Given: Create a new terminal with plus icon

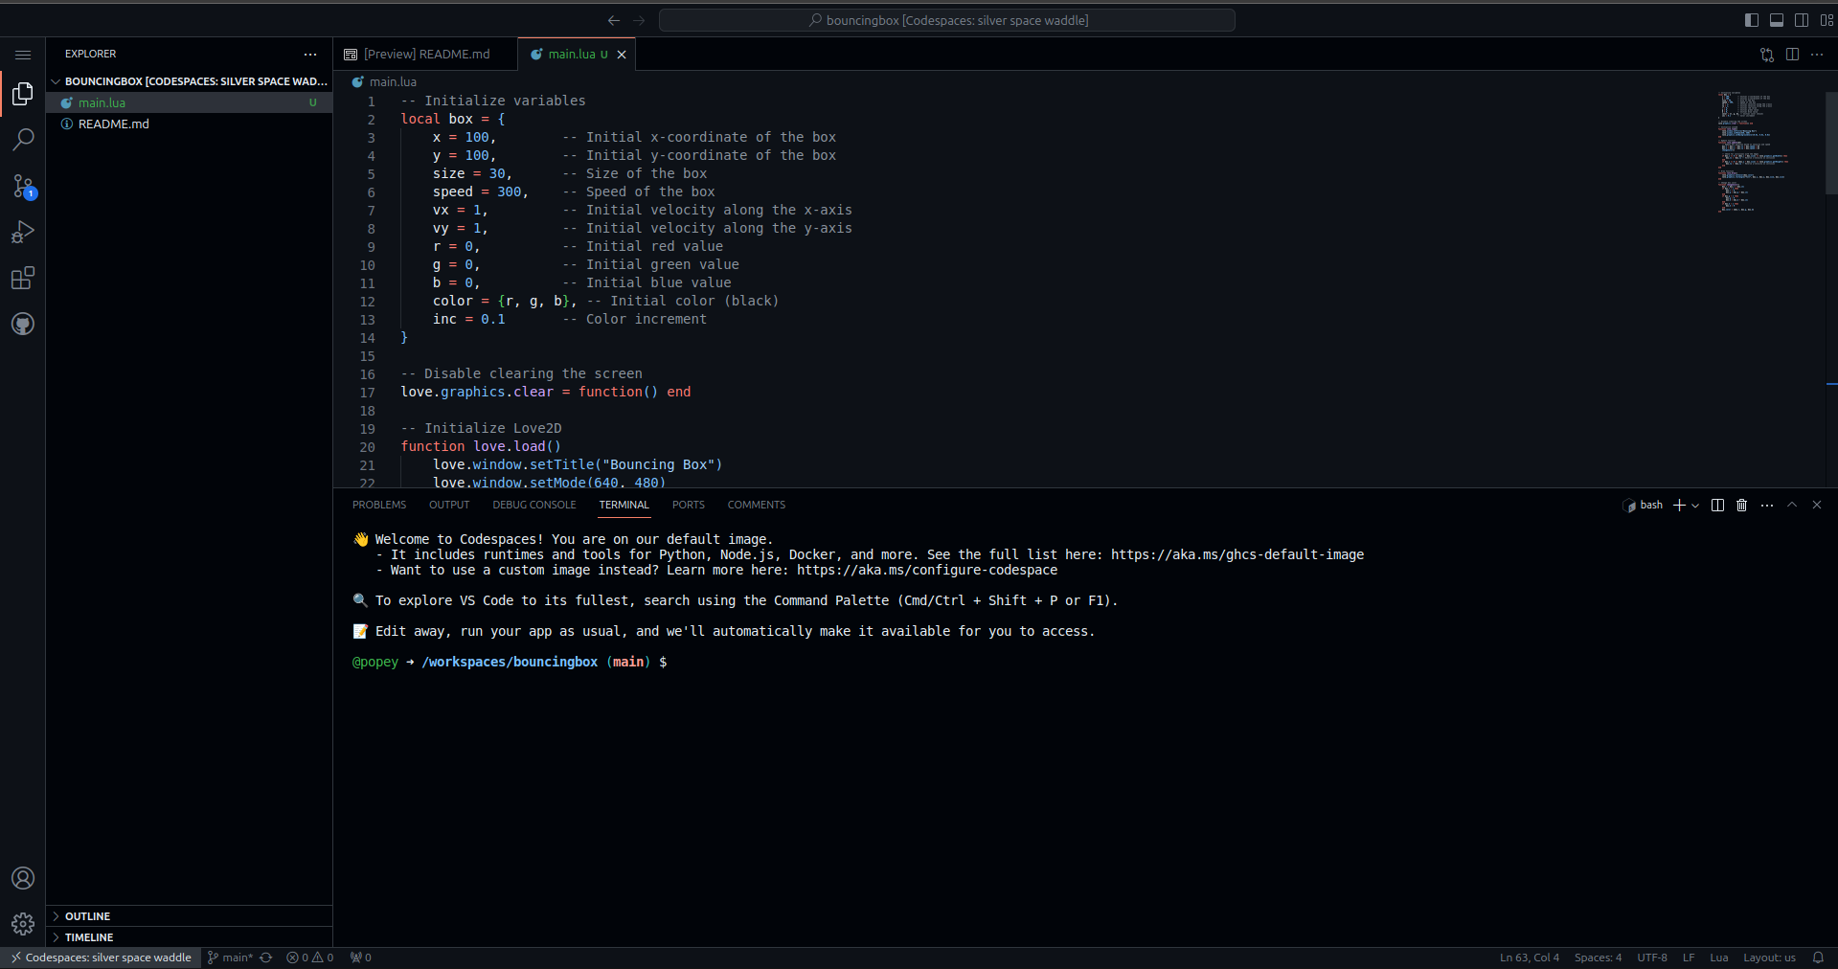Looking at the screenshot, I should tap(1679, 505).
